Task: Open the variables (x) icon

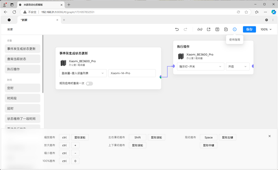Action: click(200, 29)
